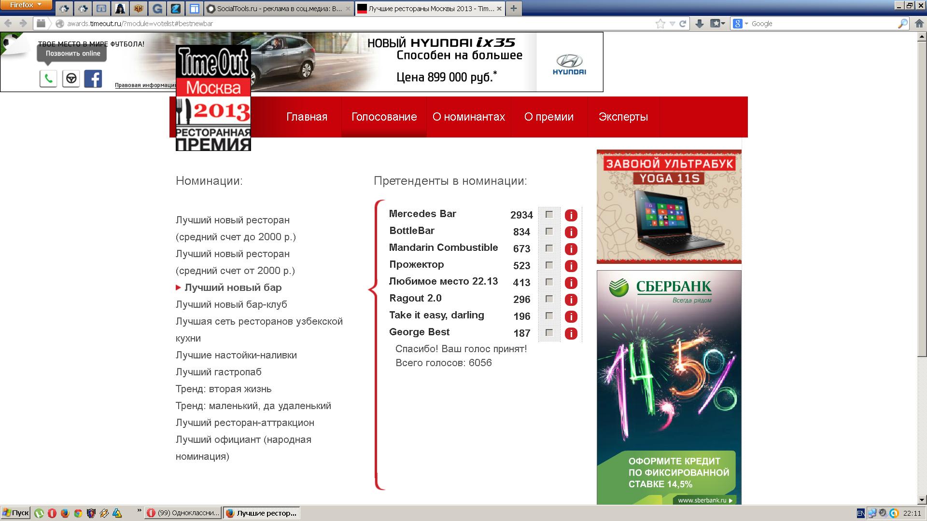Select the Любимое место 22.13 checkbox
This screenshot has height=521, width=927.
pos(549,282)
